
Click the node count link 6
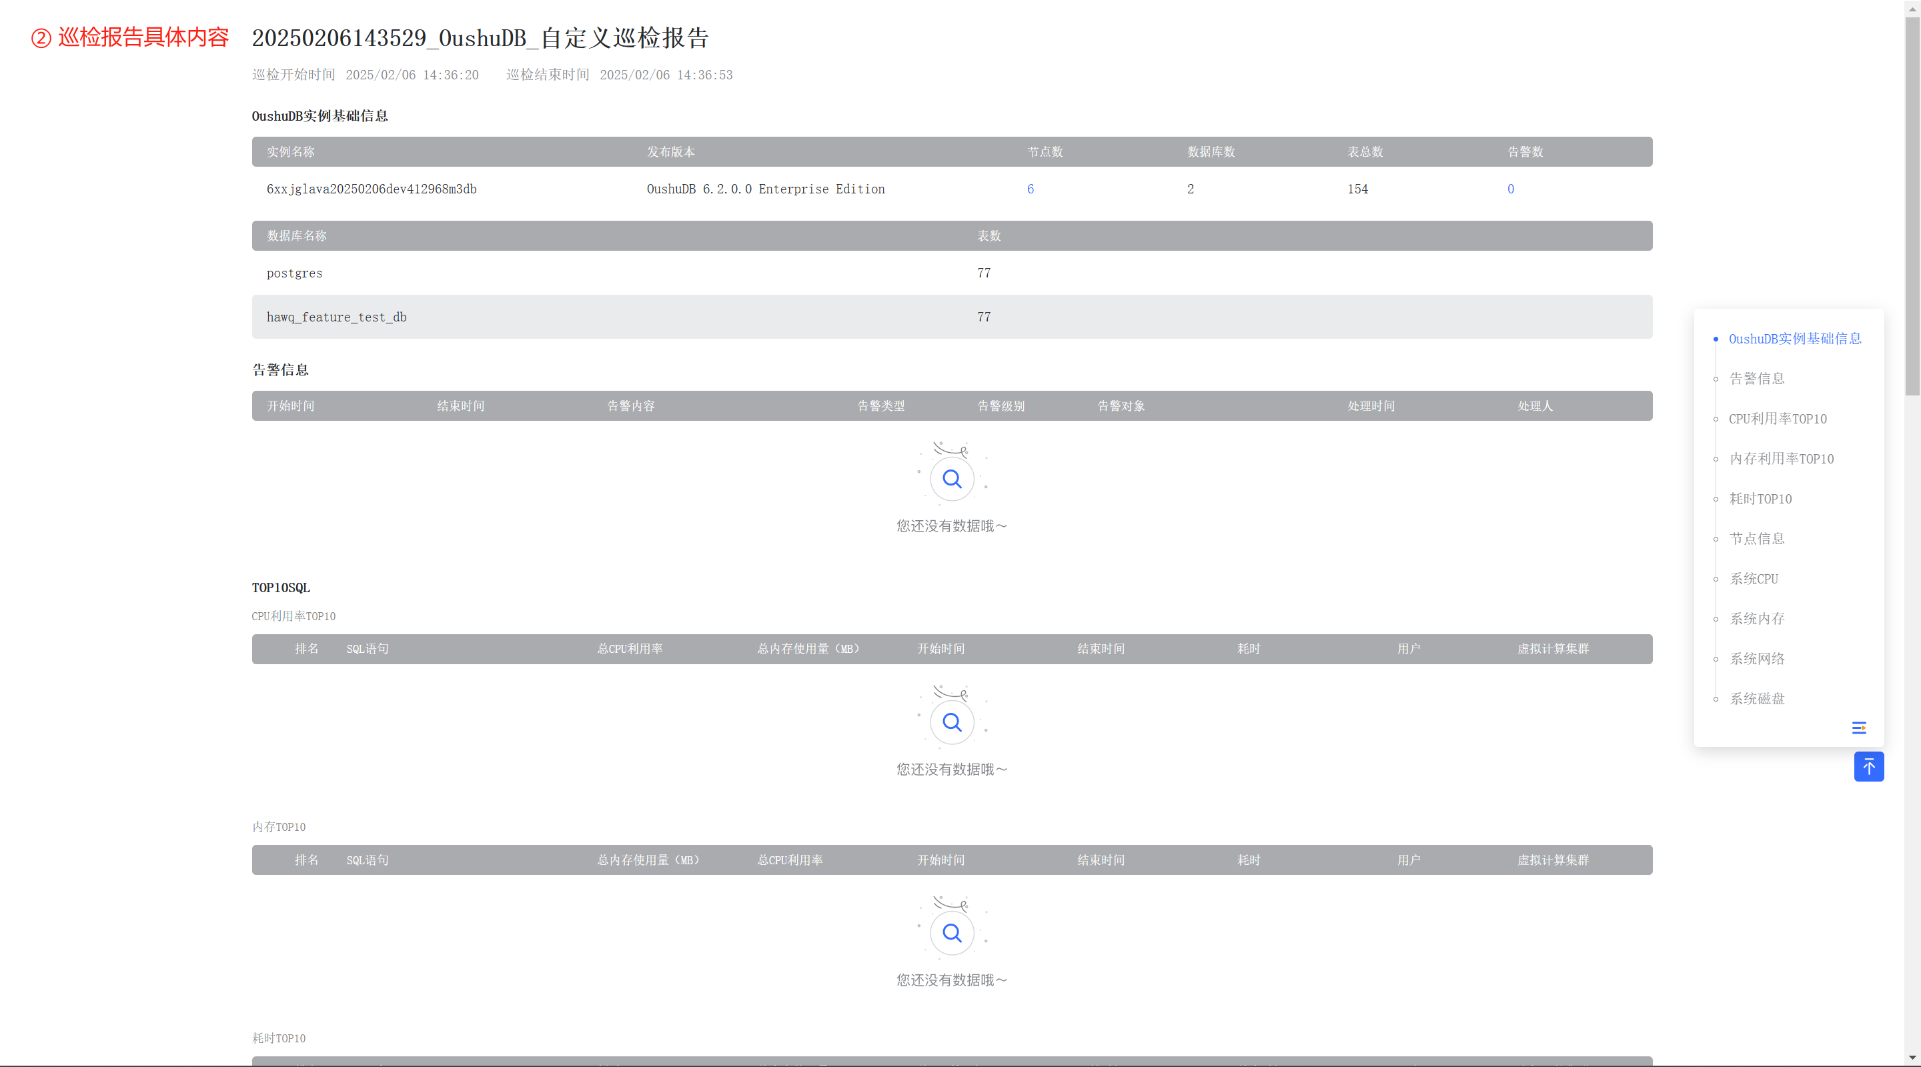click(1030, 189)
